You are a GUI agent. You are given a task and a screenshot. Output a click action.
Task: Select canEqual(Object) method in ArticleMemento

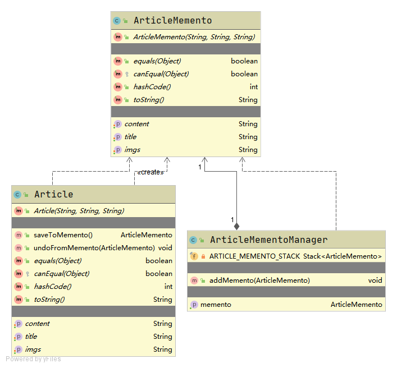[161, 74]
